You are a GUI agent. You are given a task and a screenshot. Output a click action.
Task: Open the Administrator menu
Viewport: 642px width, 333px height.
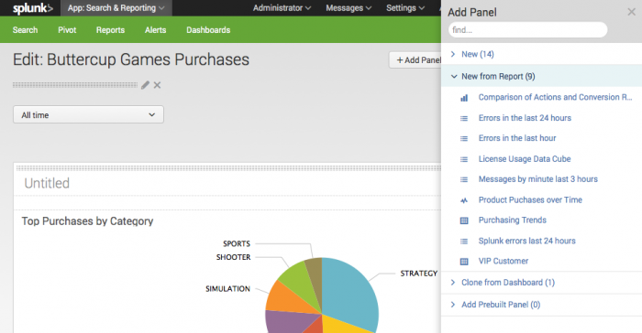coord(282,8)
